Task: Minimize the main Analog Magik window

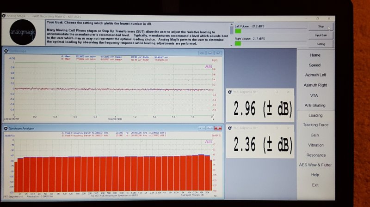Action: [x=307, y=18]
